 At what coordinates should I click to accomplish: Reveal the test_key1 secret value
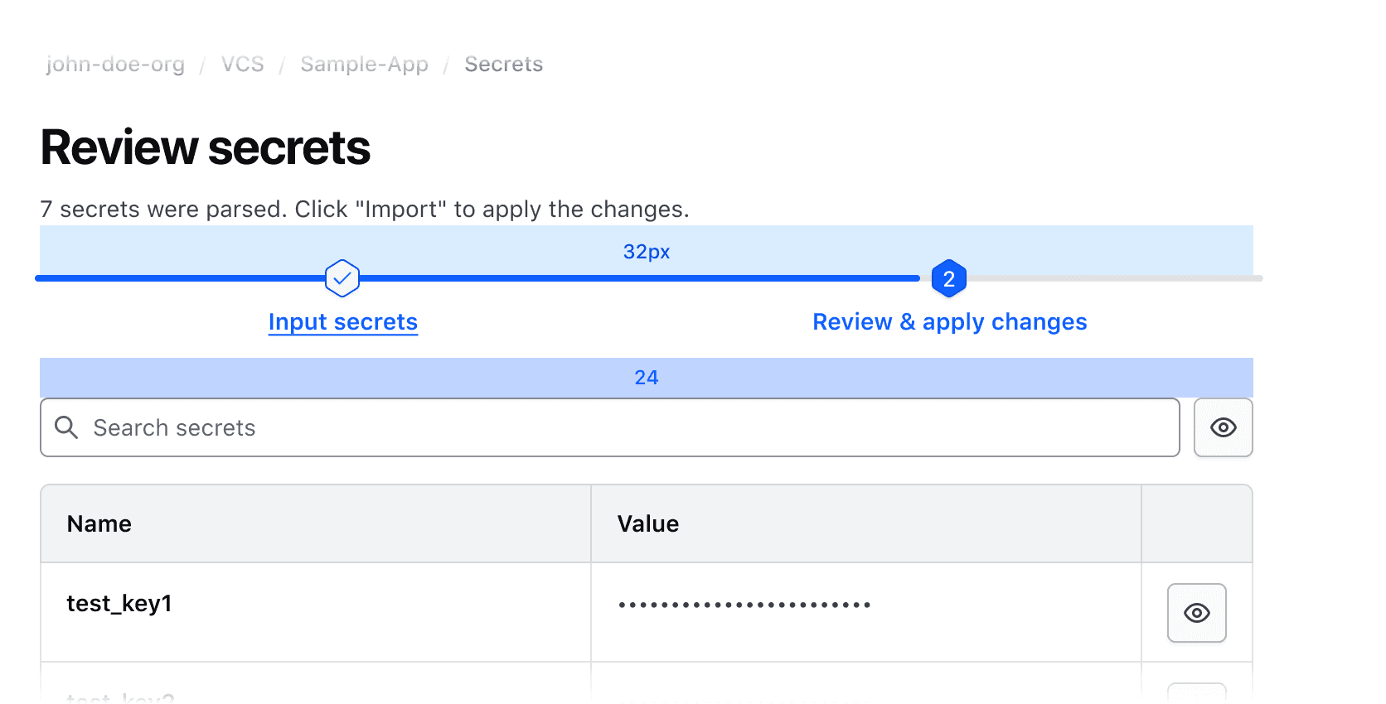1196,613
